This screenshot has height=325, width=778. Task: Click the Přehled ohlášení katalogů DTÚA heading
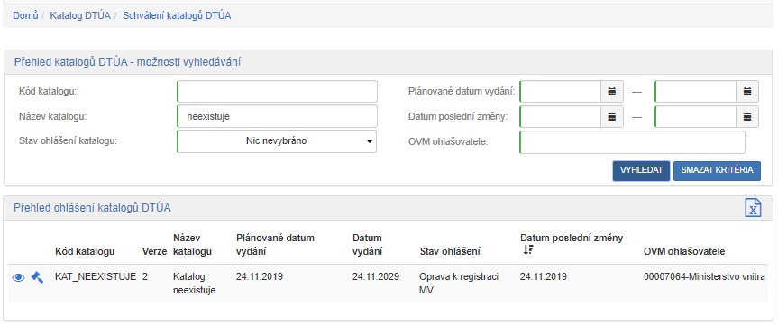click(x=92, y=208)
